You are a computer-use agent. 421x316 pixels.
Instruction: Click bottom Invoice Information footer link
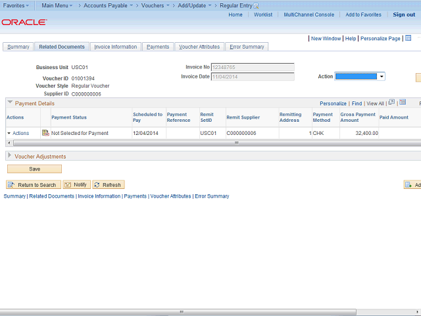[x=99, y=196]
